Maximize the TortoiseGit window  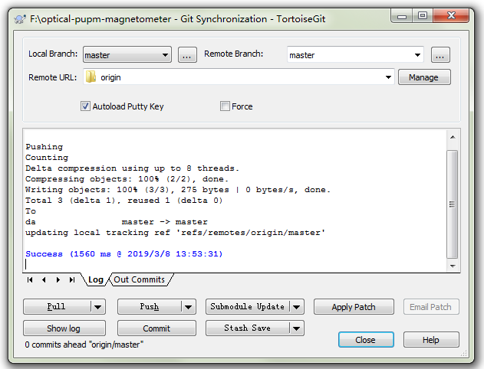pos(423,16)
